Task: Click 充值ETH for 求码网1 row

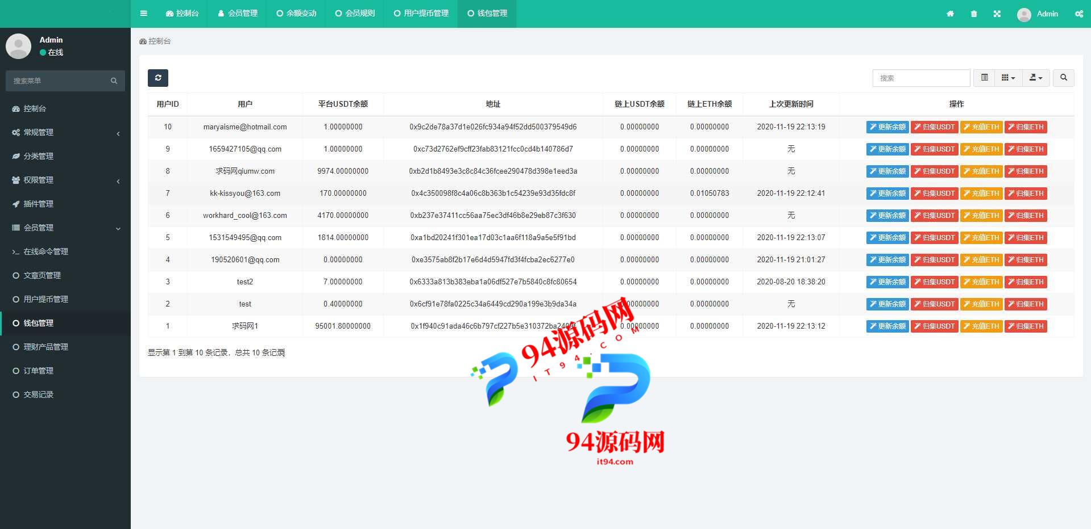Action: click(981, 326)
